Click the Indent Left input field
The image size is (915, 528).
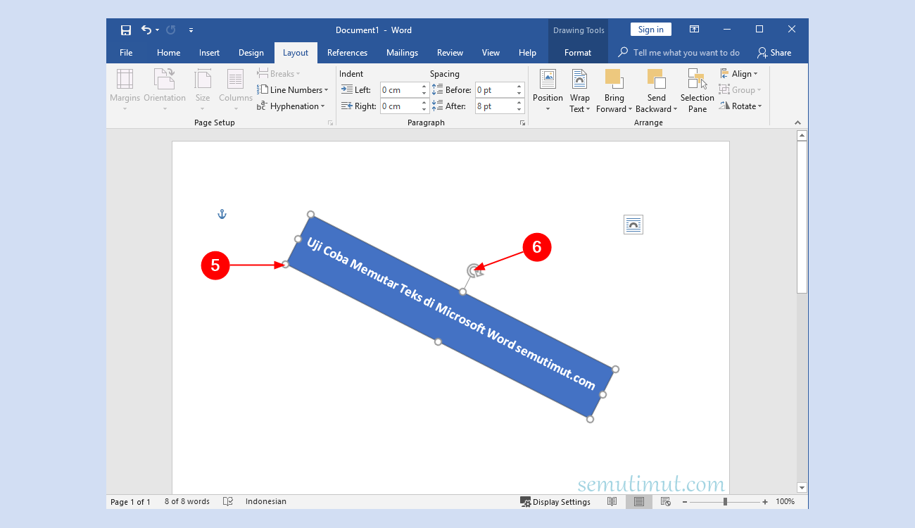click(x=400, y=90)
